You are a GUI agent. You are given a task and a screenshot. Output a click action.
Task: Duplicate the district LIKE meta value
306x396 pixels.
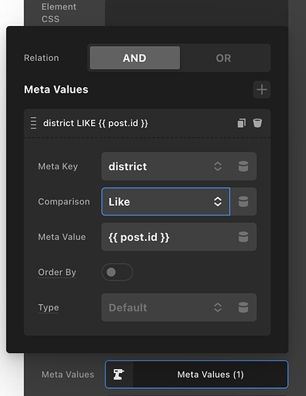pyautogui.click(x=242, y=123)
